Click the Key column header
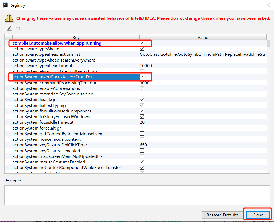 pyautogui.click(x=76, y=37)
